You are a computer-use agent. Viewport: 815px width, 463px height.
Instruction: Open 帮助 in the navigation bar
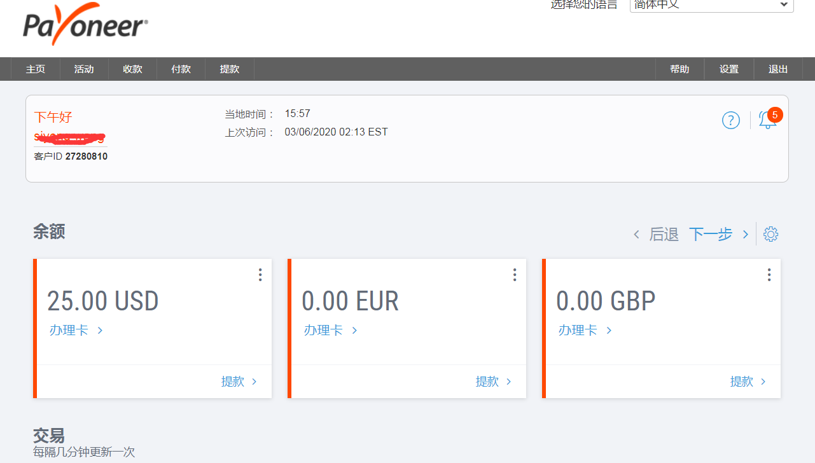tap(679, 69)
